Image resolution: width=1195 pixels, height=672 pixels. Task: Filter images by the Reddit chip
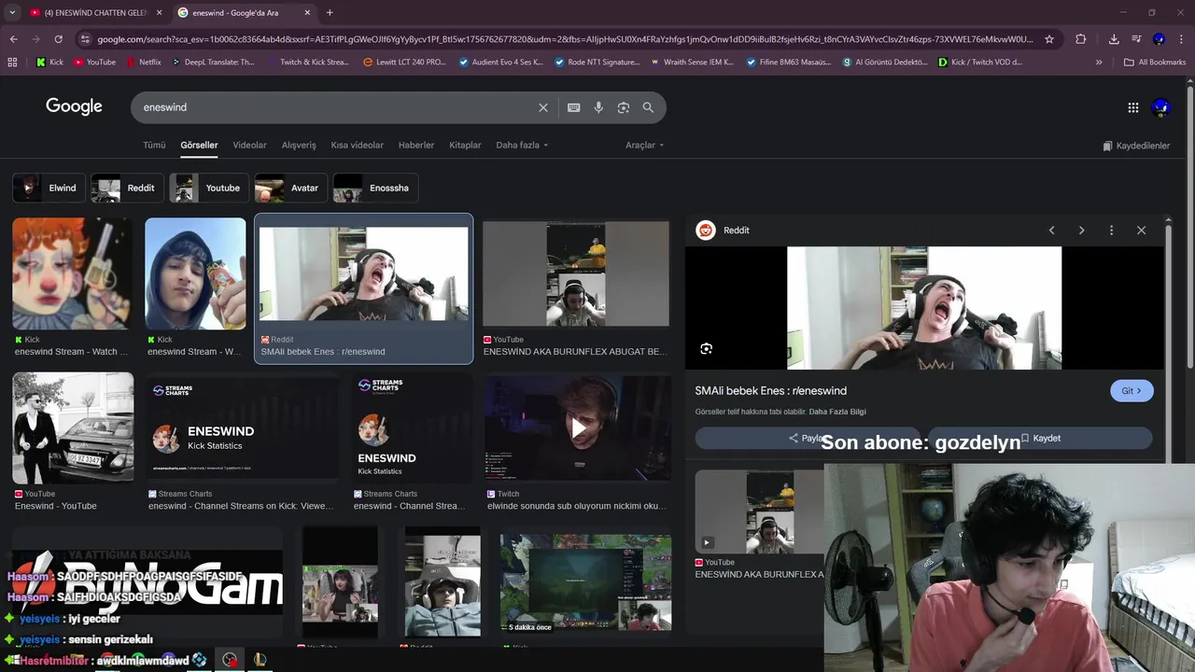coord(126,188)
